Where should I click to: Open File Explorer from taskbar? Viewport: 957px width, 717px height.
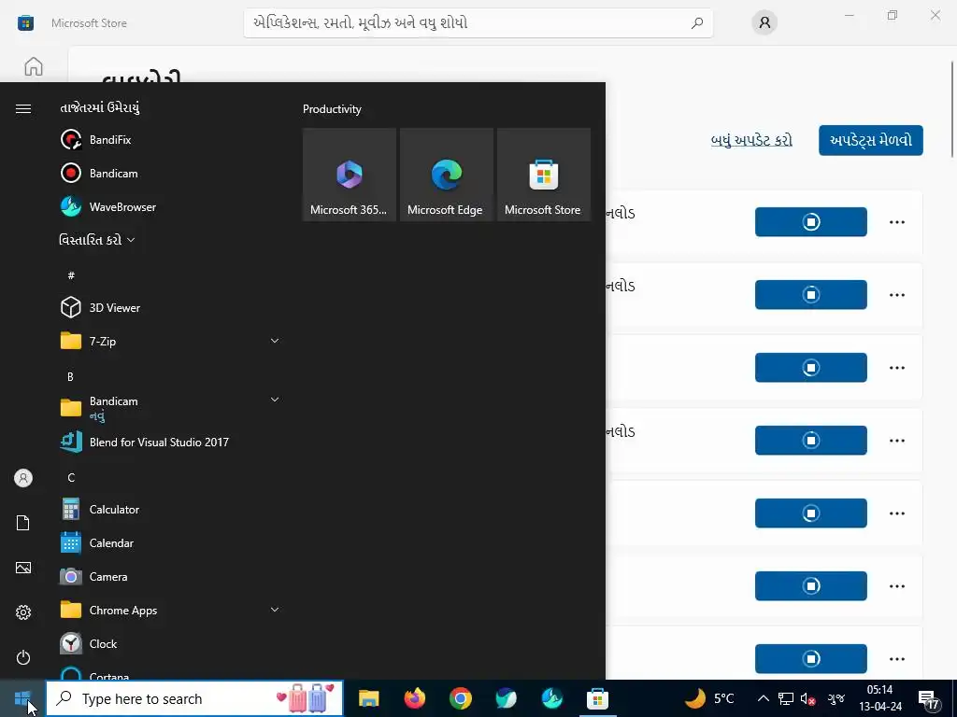368,698
